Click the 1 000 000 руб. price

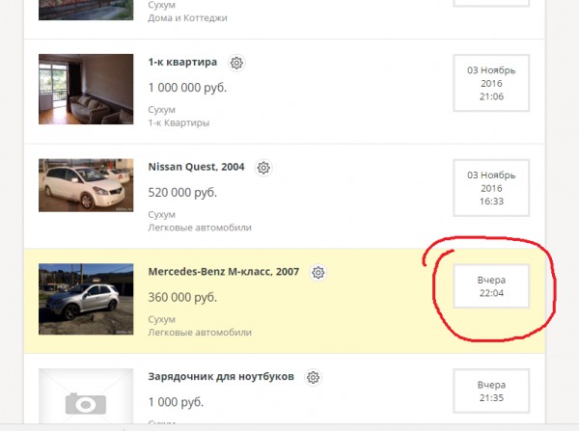click(187, 88)
